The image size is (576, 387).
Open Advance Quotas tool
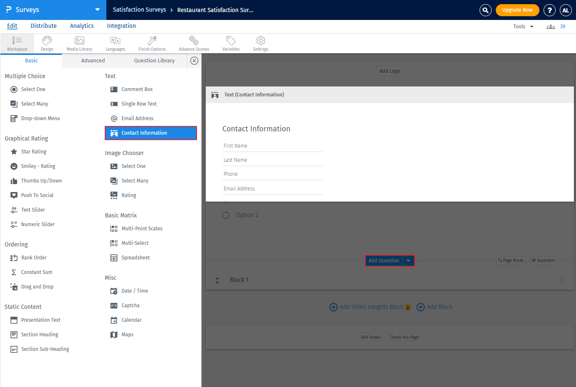194,43
